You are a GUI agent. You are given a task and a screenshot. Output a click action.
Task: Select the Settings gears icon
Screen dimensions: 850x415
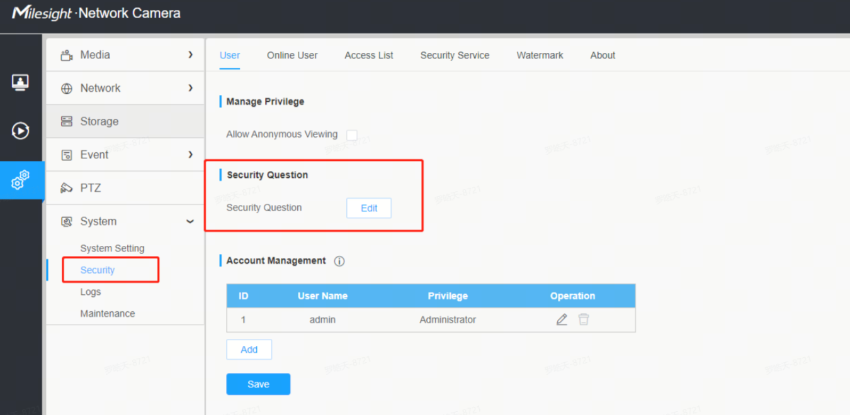[20, 180]
